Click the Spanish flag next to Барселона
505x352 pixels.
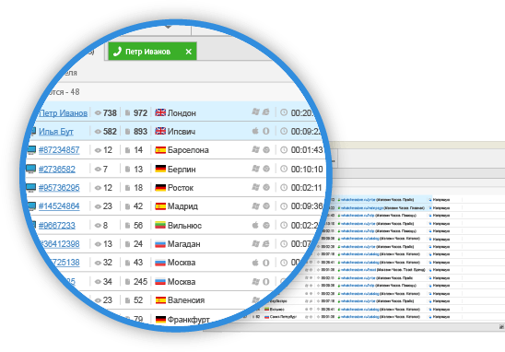pos(160,150)
